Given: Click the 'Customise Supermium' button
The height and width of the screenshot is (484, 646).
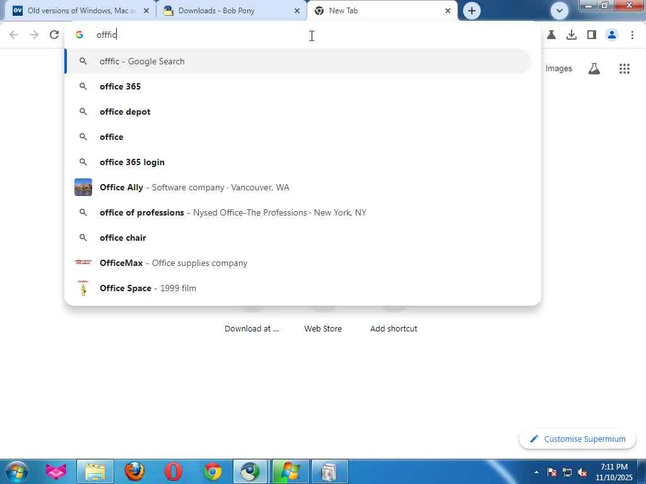Looking at the screenshot, I should [578, 439].
